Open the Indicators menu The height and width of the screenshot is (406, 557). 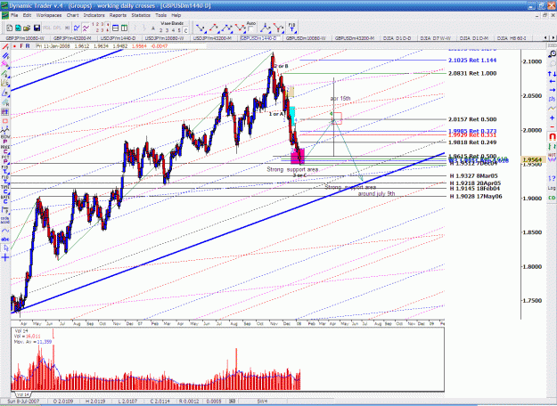pyautogui.click(x=94, y=15)
